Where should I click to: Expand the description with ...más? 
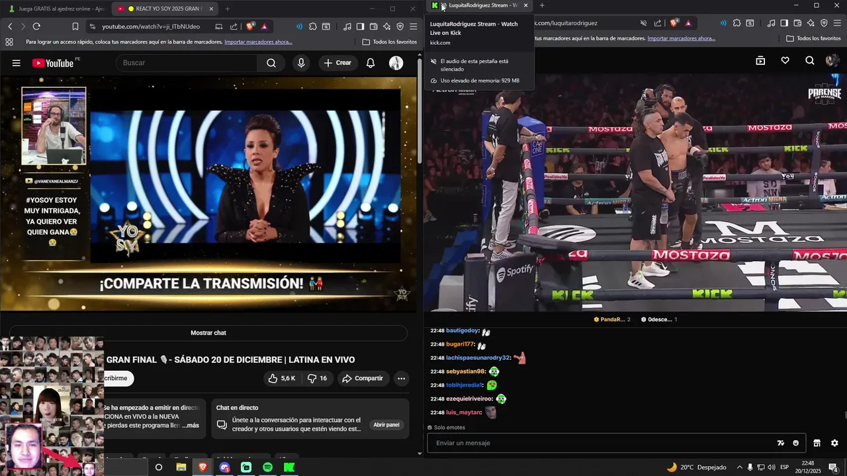(191, 425)
